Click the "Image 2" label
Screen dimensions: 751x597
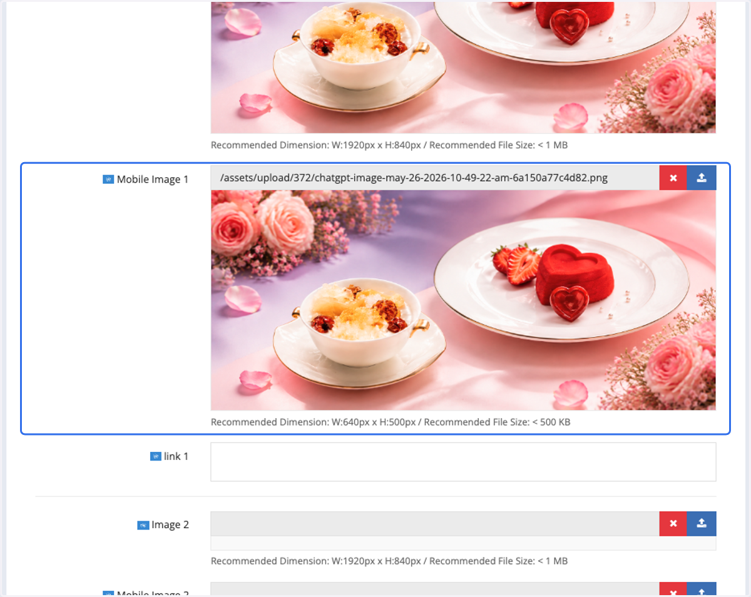[170, 525]
